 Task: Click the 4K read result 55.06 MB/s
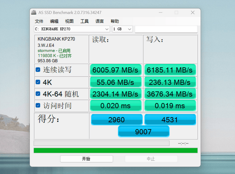(x=116, y=82)
